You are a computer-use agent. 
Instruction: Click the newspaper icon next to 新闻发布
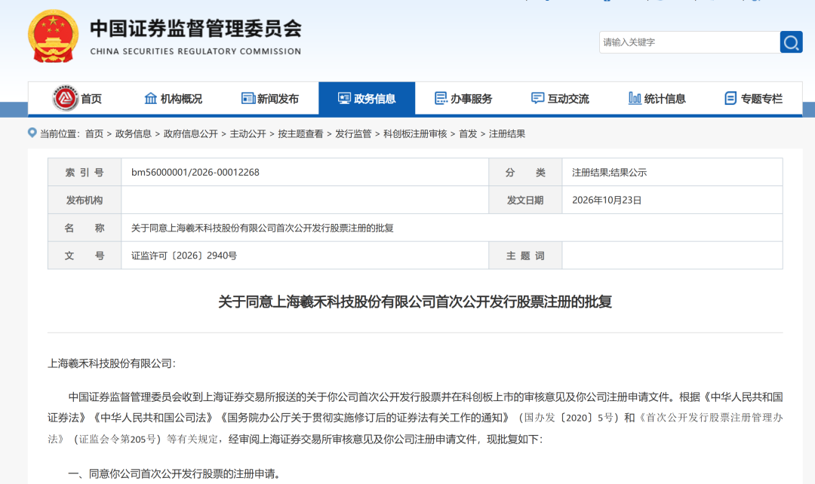[x=248, y=98]
